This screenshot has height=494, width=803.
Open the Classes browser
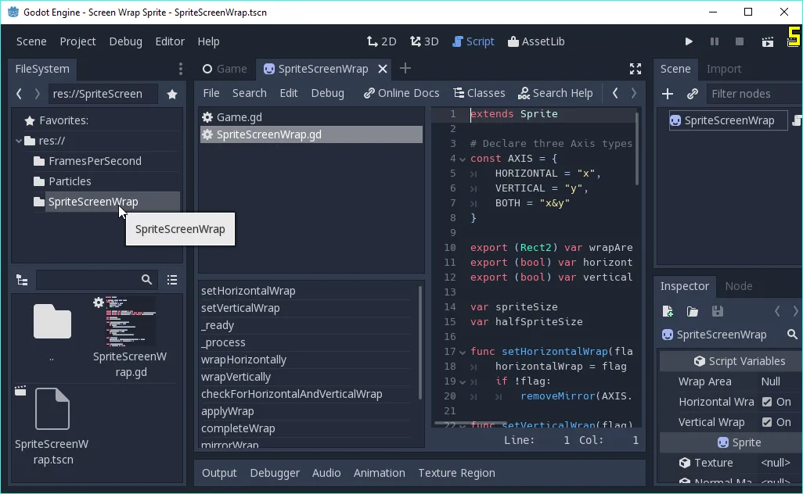pyautogui.click(x=479, y=93)
